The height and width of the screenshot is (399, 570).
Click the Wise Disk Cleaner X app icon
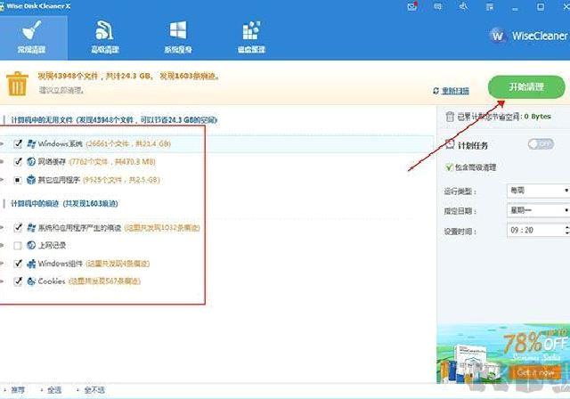click(2, 6)
